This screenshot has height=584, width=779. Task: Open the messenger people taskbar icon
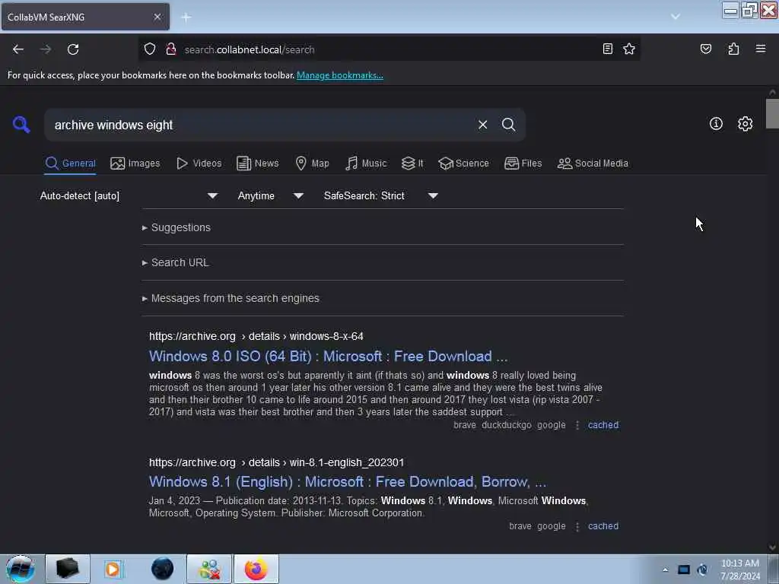[209, 569]
